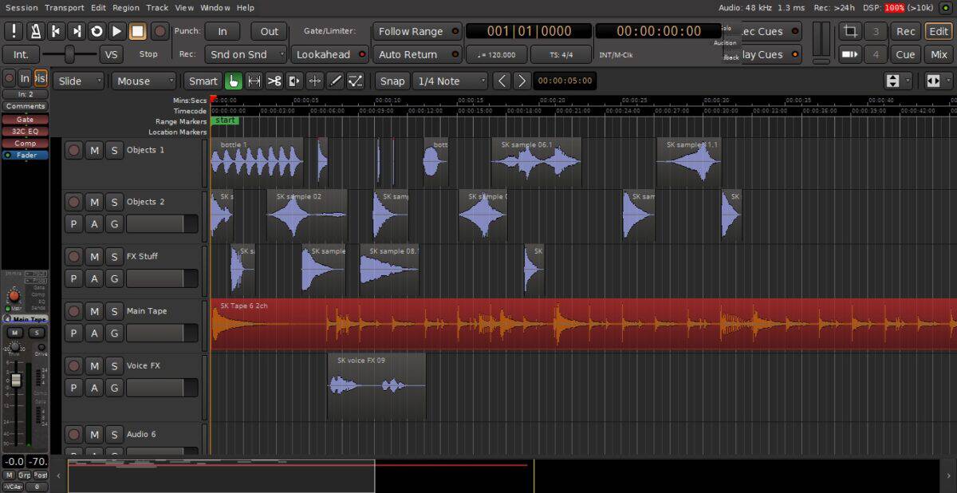Click the panic exclamation-mark button
The image size is (957, 493).
[x=14, y=31]
